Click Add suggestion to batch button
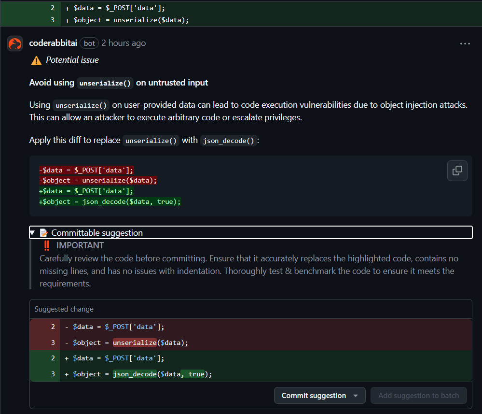482x414 pixels. click(418, 396)
